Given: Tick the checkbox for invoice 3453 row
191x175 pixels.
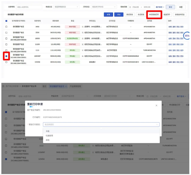Looking at the screenshot, I should pyautogui.click(x=6, y=27).
